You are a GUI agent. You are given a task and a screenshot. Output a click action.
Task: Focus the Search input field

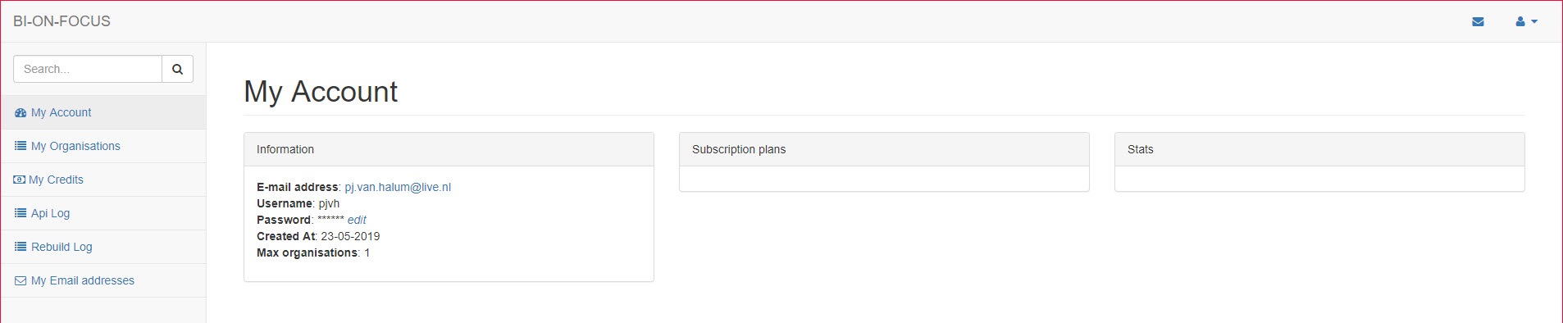pyautogui.click(x=88, y=69)
